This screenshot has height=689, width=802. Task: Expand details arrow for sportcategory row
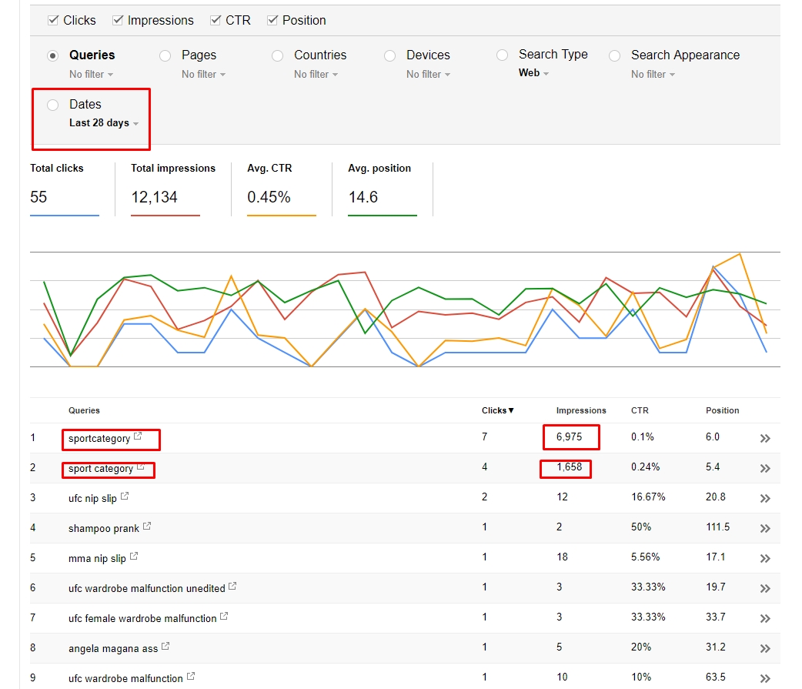(764, 438)
